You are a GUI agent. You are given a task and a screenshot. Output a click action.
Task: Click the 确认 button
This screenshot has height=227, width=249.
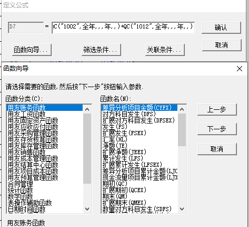pos(221,27)
